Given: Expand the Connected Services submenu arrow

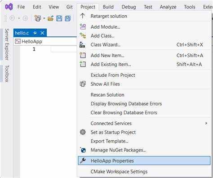Looking at the screenshot, I should [x=206, y=123].
